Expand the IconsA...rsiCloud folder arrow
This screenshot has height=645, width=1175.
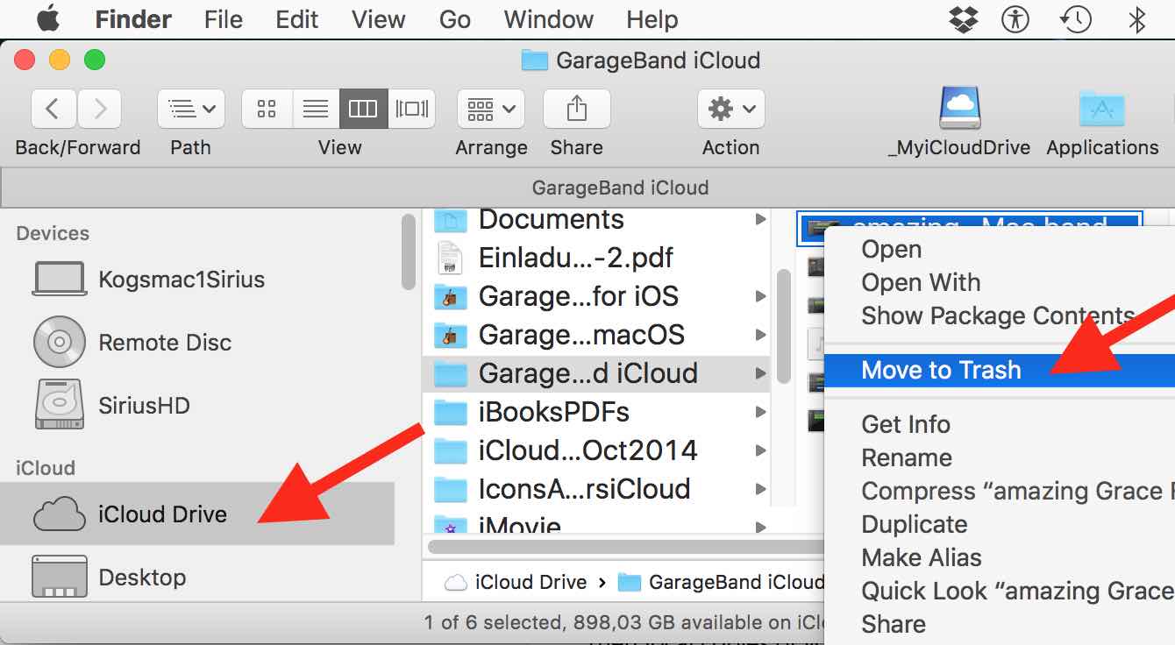[x=760, y=489]
